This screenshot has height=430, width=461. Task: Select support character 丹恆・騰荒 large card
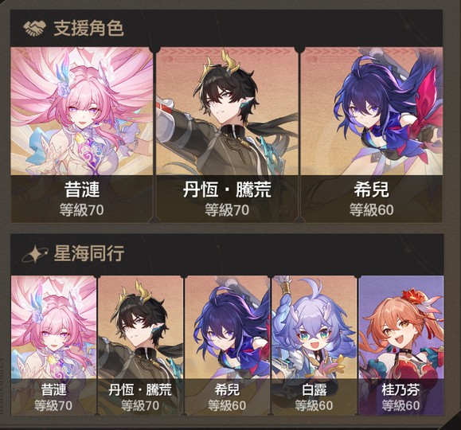click(227, 135)
